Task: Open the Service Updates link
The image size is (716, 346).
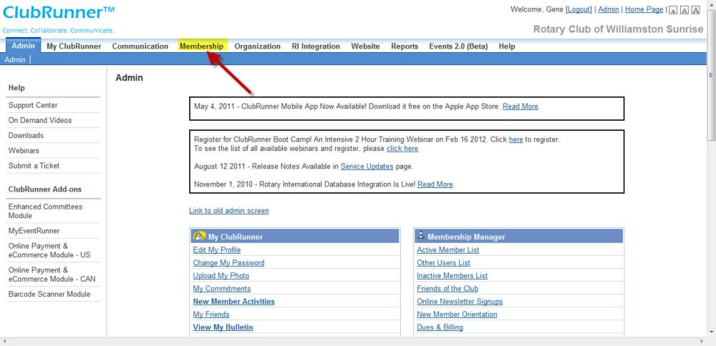Action: pyautogui.click(x=367, y=167)
